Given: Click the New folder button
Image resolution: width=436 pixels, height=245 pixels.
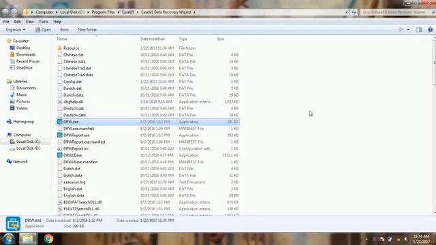Looking at the screenshot, I should tap(87, 30).
